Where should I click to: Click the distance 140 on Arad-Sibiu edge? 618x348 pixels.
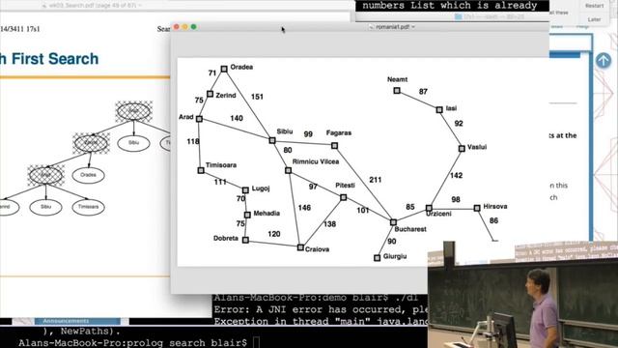(x=237, y=118)
